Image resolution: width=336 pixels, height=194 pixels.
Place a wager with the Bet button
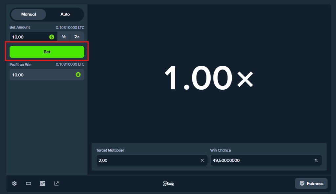click(x=47, y=52)
